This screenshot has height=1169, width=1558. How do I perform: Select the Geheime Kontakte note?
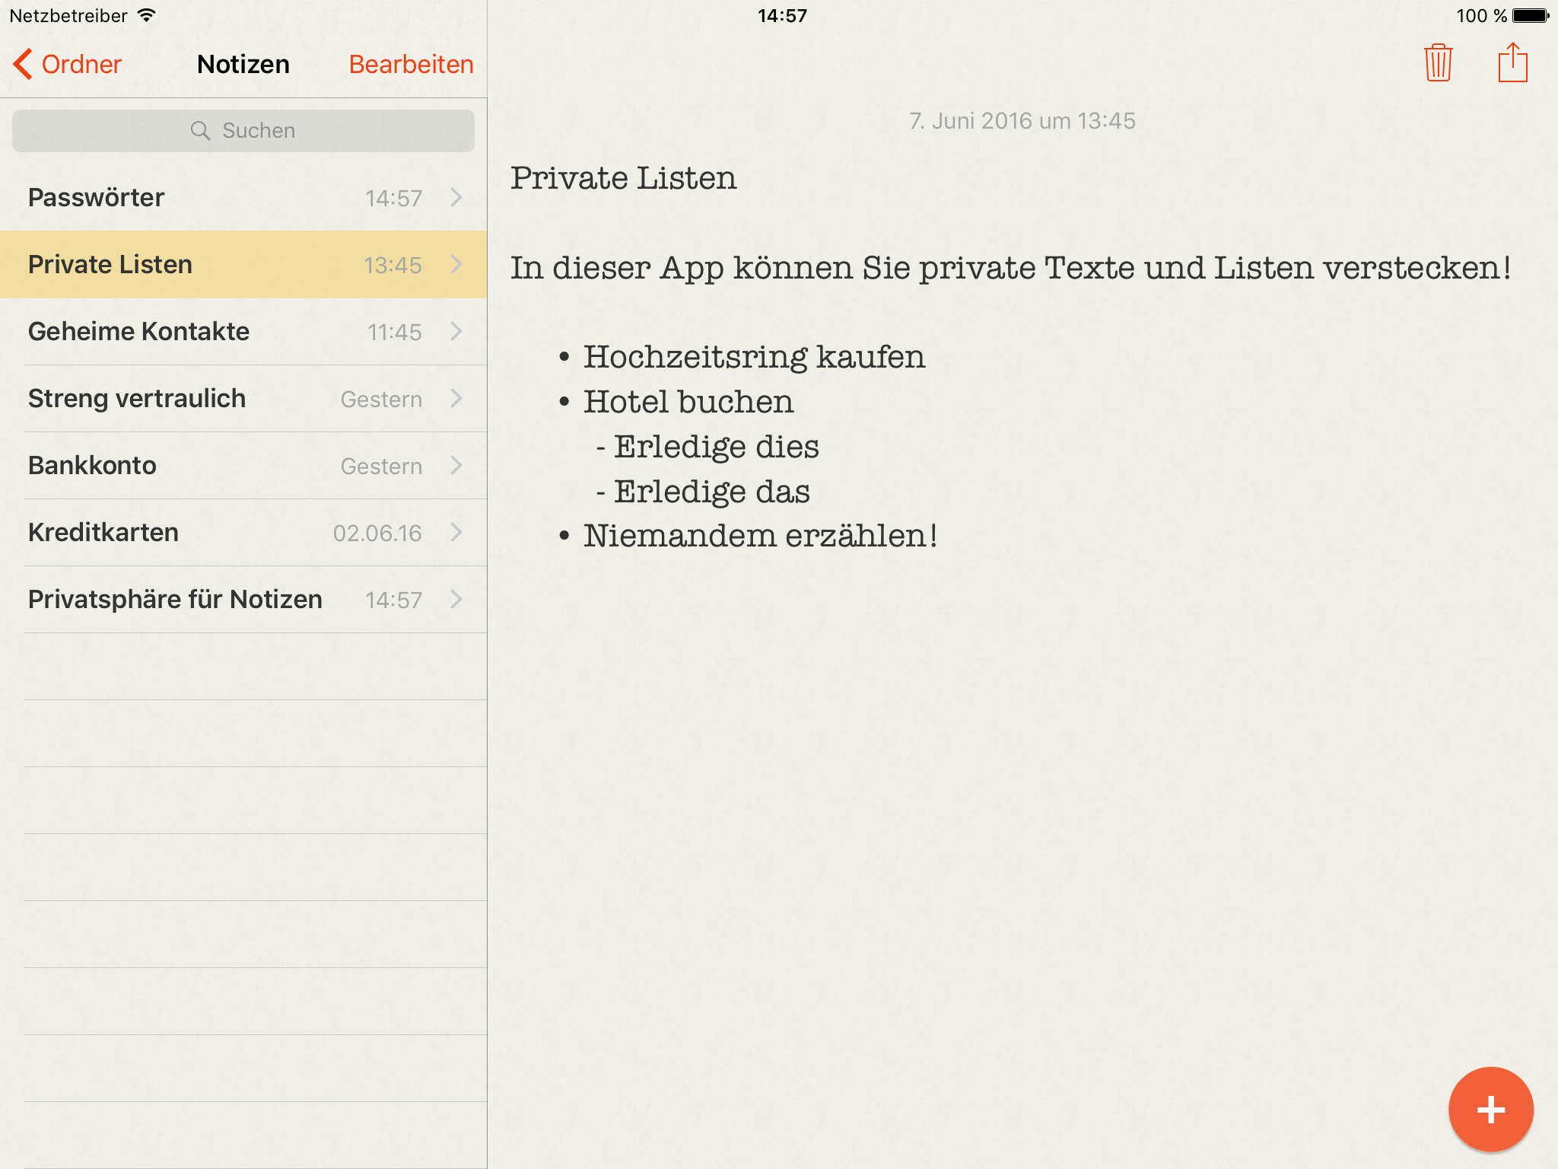pyautogui.click(x=138, y=332)
